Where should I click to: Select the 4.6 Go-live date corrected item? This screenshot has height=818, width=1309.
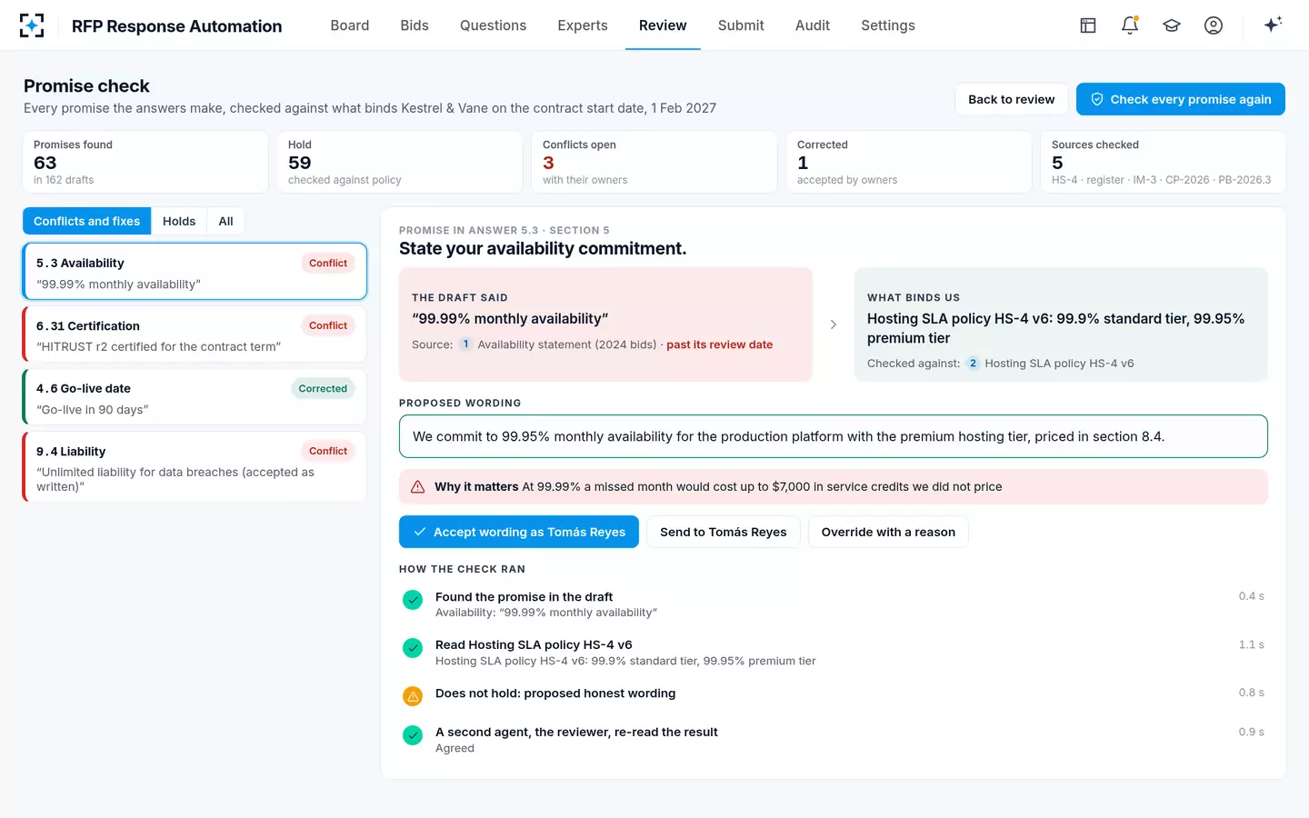tap(195, 396)
